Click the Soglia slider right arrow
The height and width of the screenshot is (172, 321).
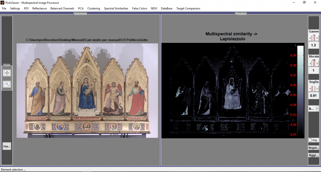point(317,89)
